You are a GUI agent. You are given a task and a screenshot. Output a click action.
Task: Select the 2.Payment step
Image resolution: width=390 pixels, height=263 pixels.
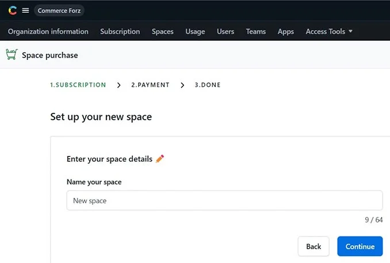coord(150,85)
